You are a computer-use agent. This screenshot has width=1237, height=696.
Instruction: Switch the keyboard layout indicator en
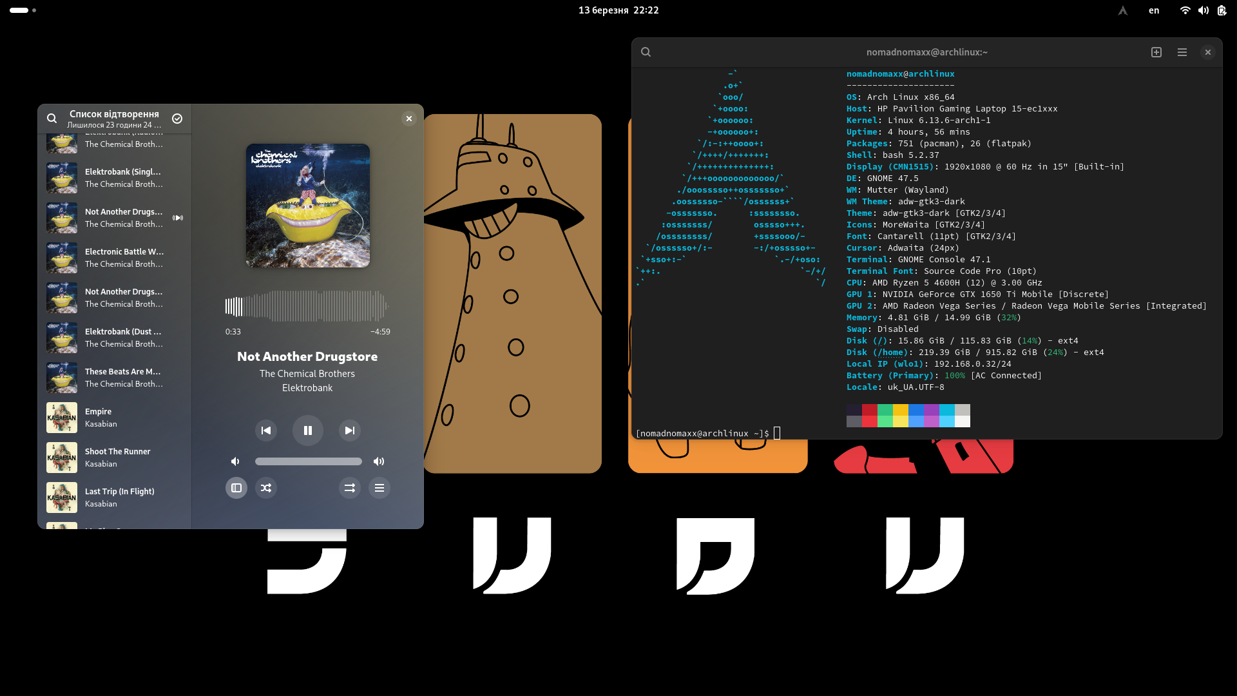[x=1154, y=10]
